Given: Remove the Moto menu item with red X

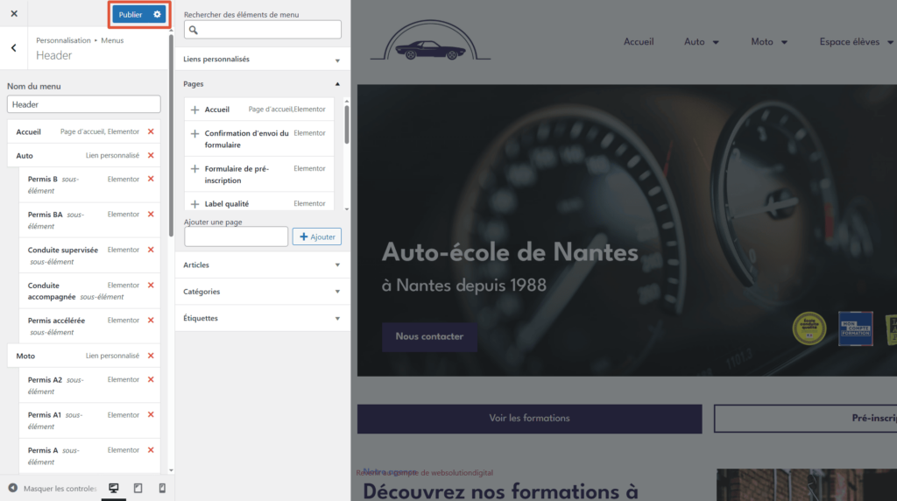Looking at the screenshot, I should pos(151,356).
